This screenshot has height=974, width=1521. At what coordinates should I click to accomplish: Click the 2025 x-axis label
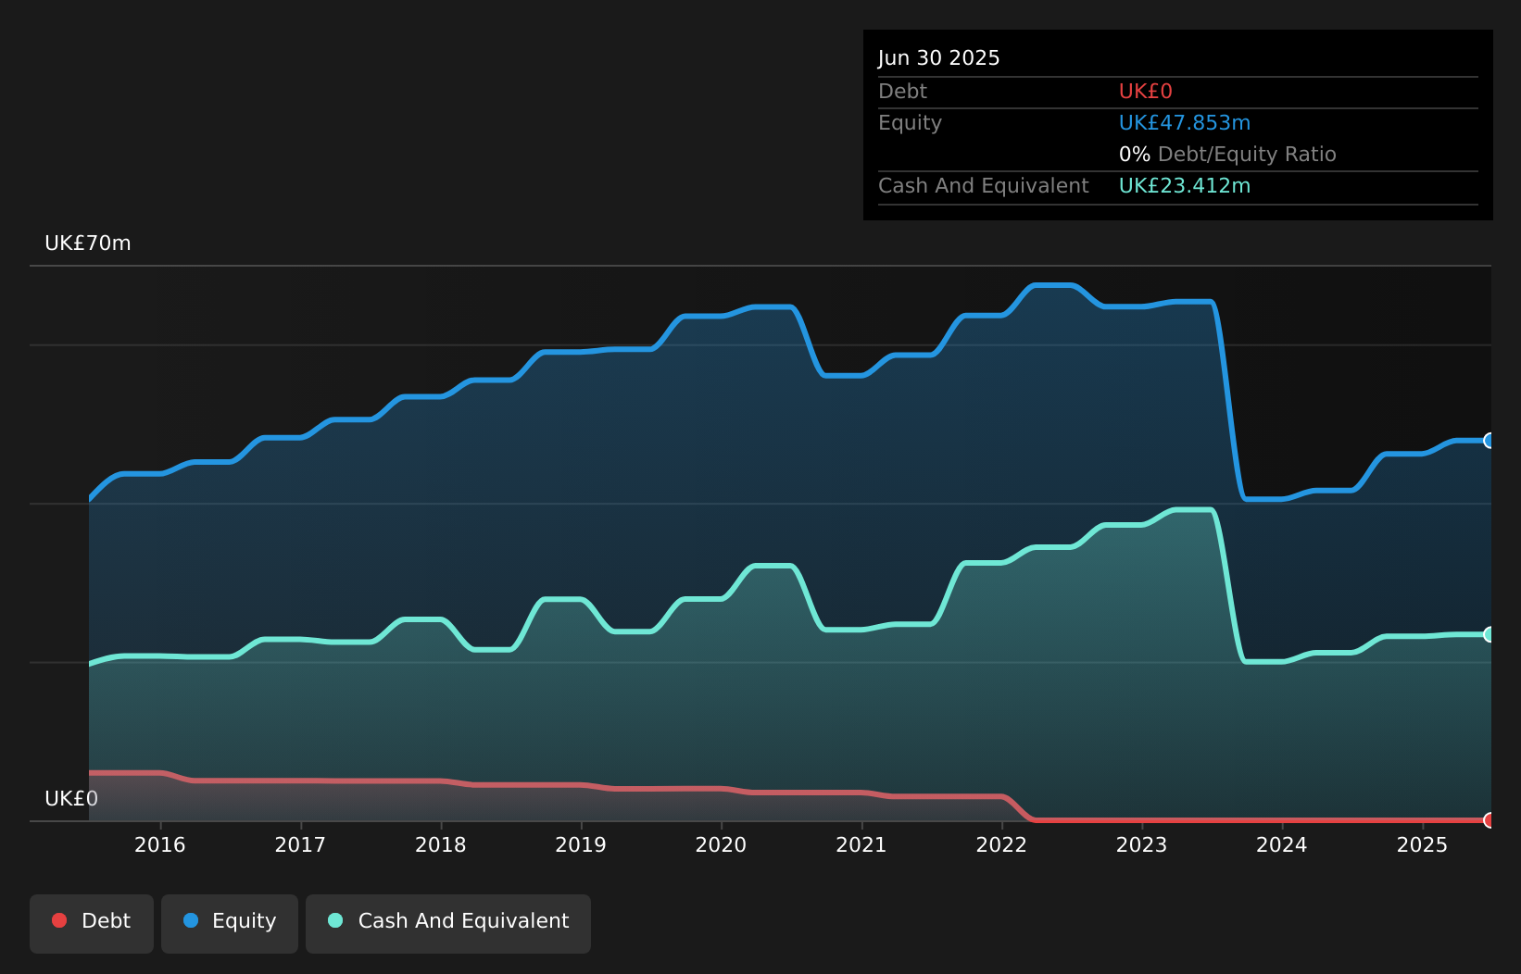coord(1422,844)
